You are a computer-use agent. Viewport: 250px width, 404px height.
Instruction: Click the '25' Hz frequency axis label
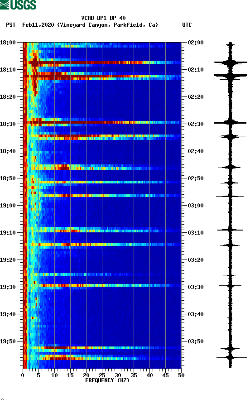(102, 375)
